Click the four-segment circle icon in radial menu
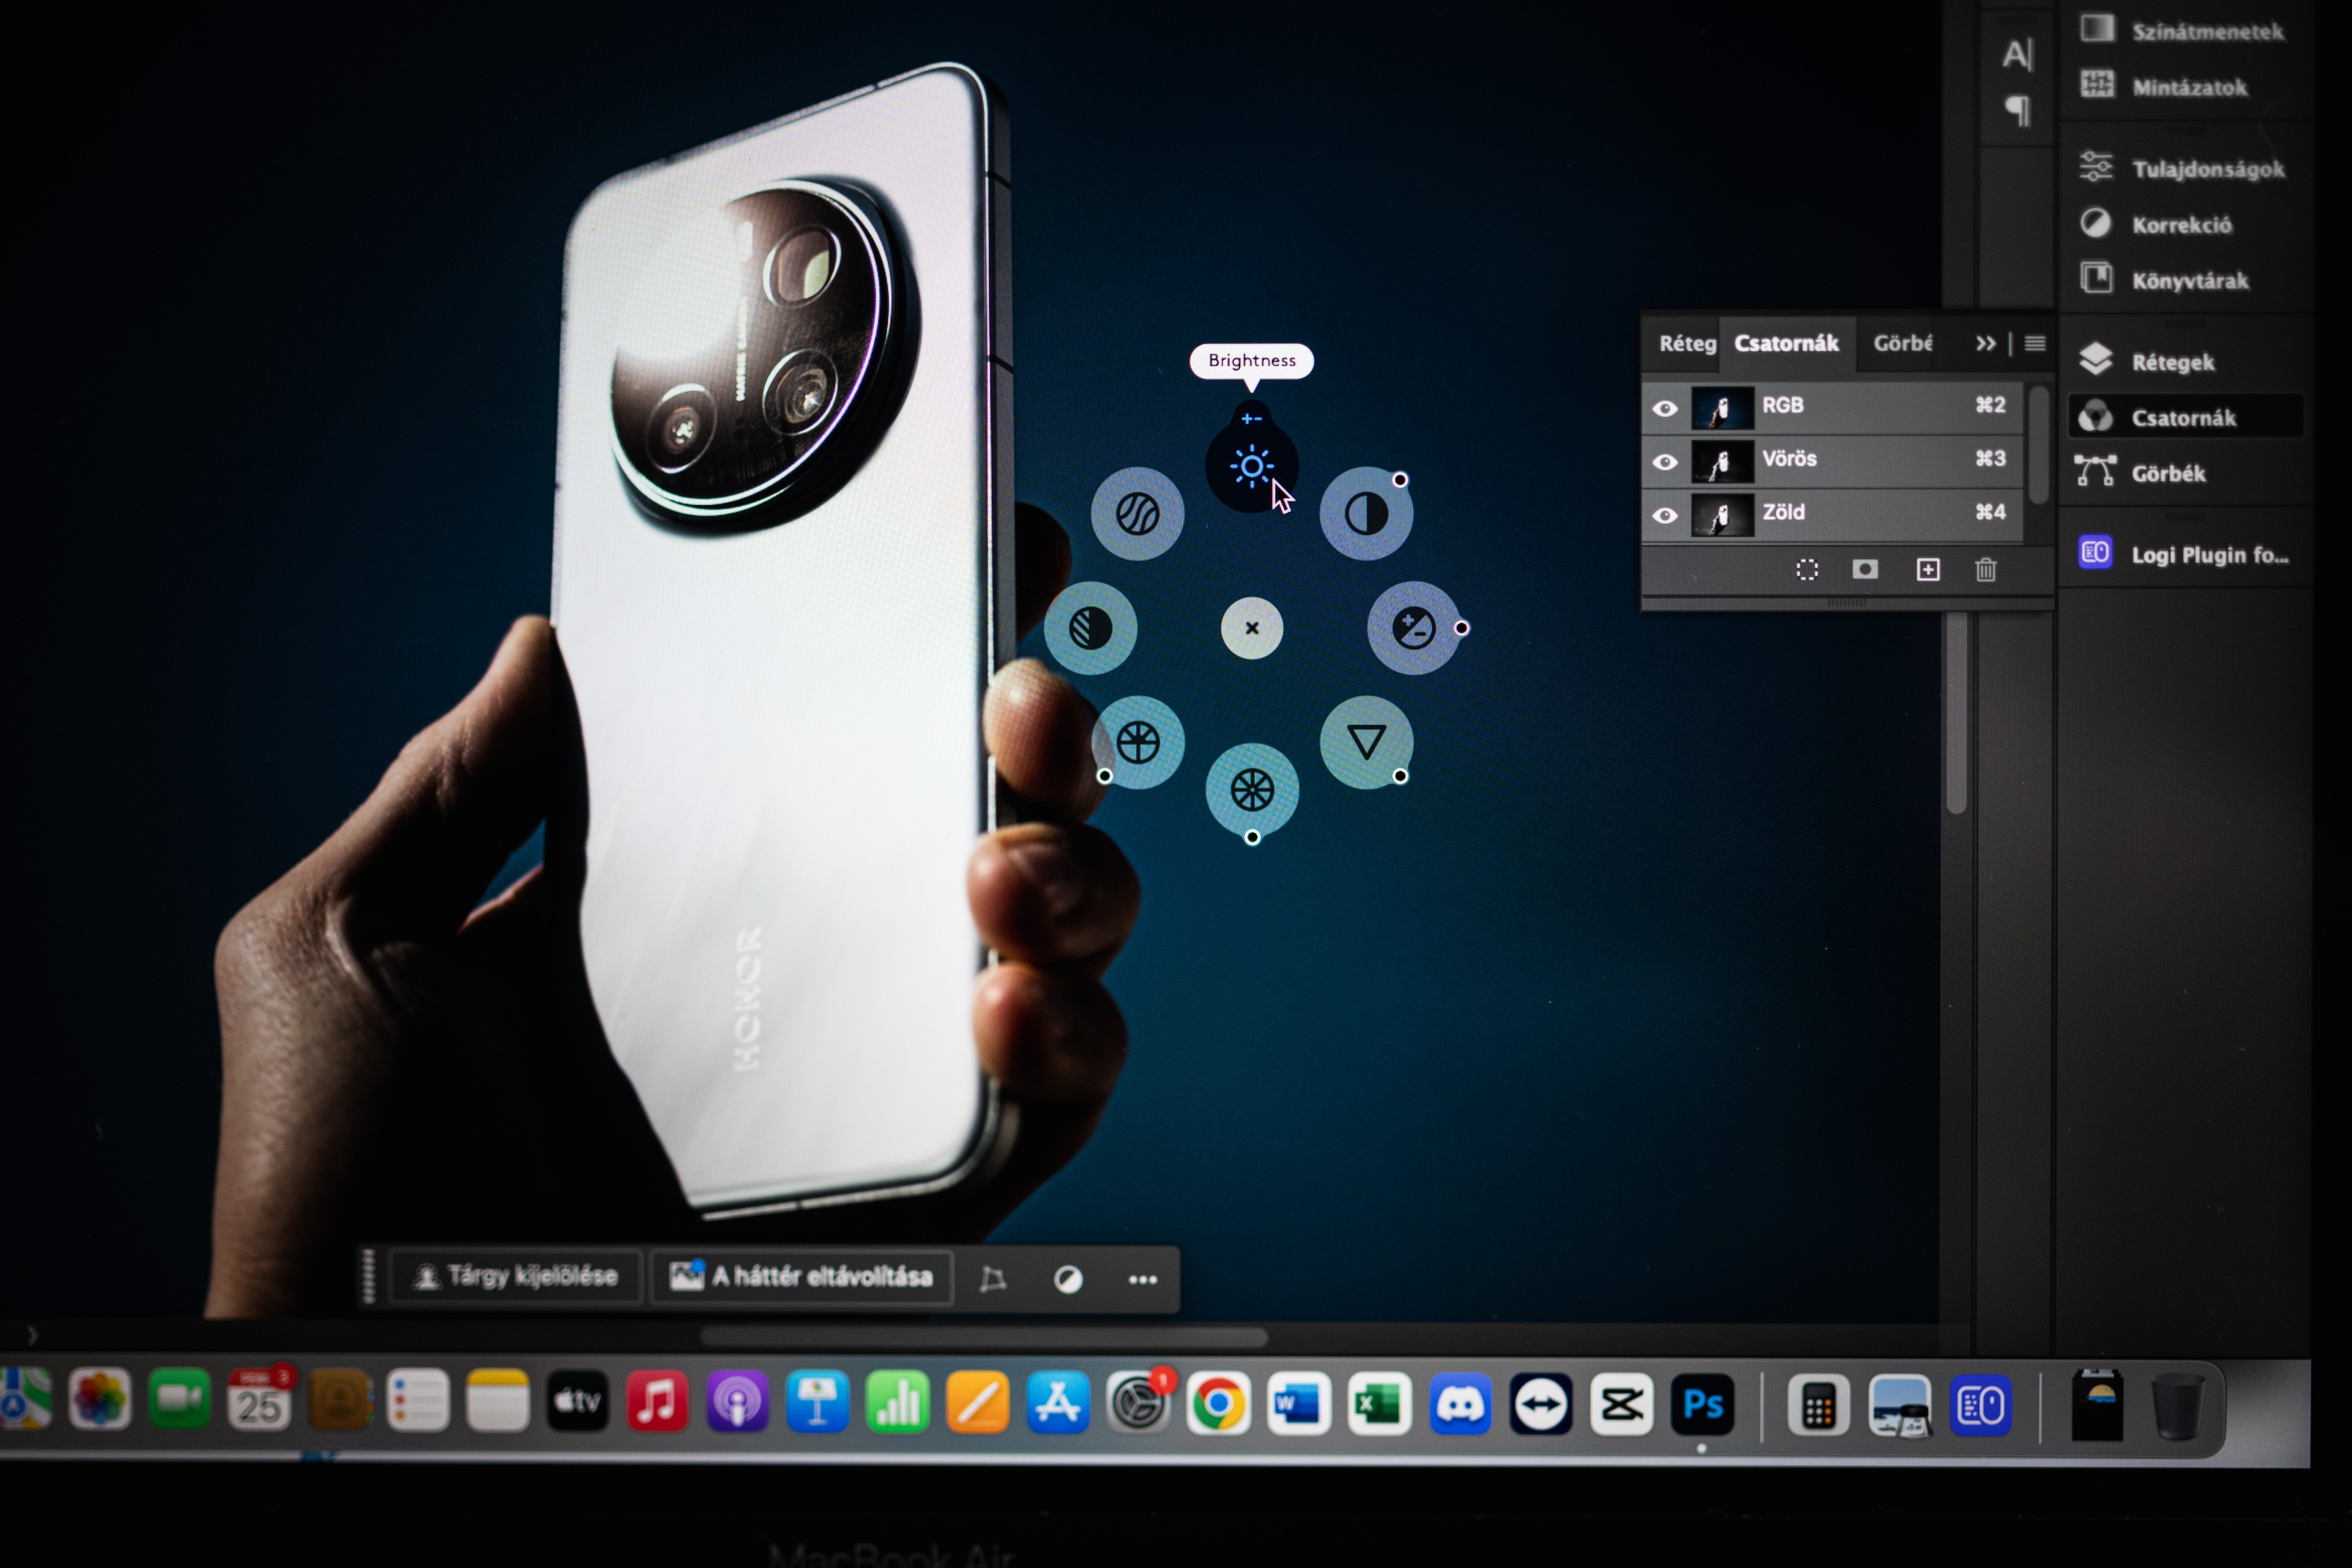The width and height of the screenshot is (2352, 1568). [x=1137, y=742]
